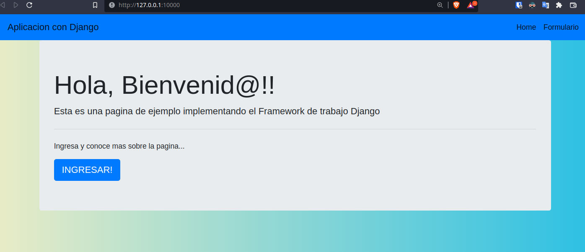Open the Bitwarden extension icon
Screen dimensions: 585x252
(519, 5)
